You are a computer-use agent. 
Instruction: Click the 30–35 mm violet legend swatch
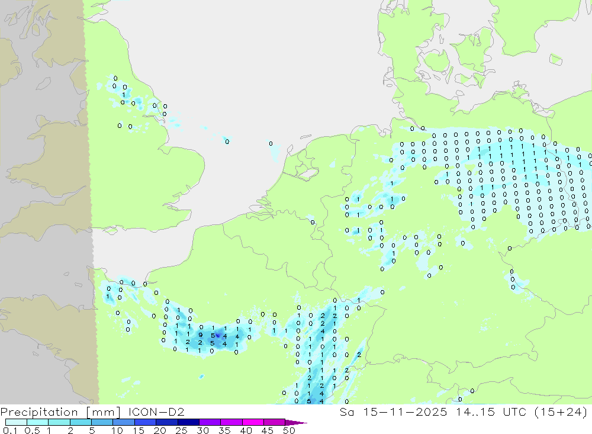(210, 422)
